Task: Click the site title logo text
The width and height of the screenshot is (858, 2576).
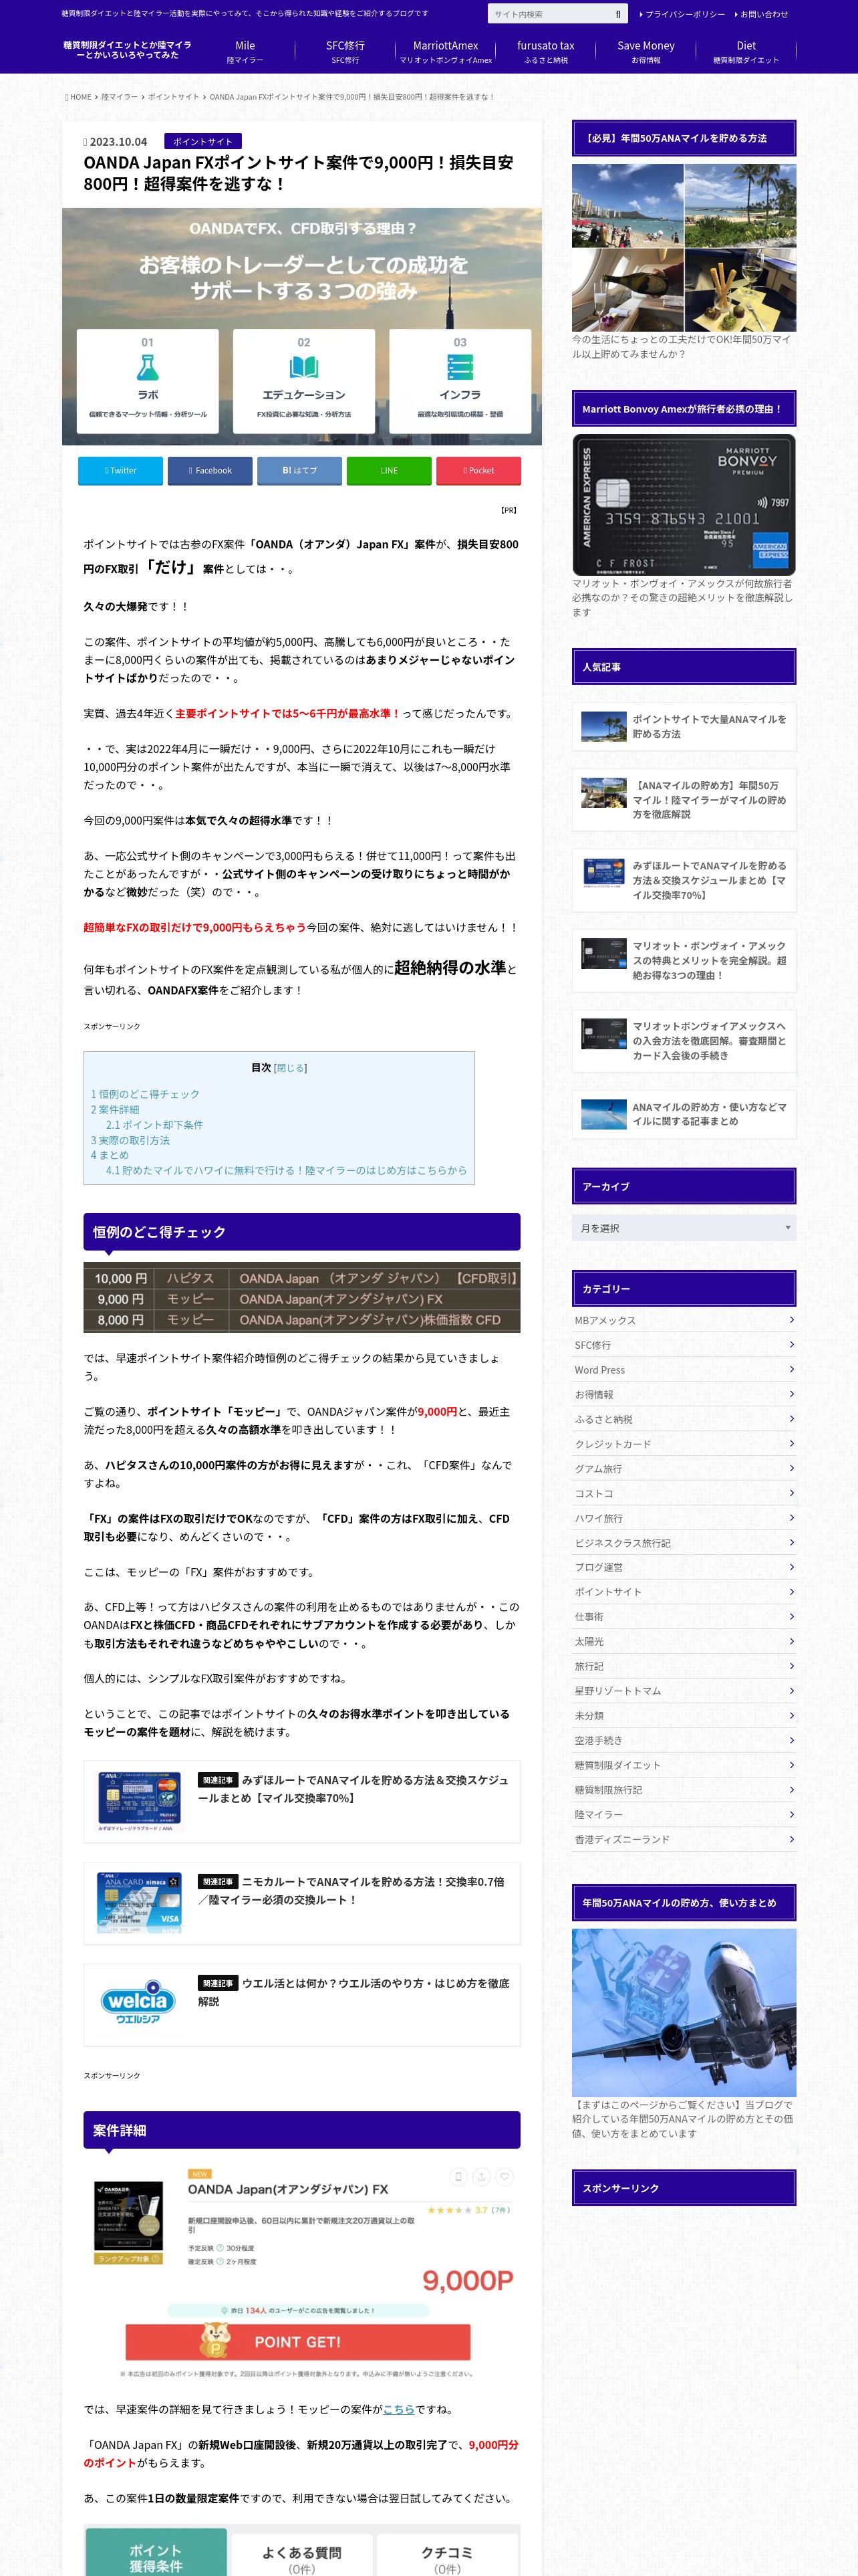Action: 127,50
